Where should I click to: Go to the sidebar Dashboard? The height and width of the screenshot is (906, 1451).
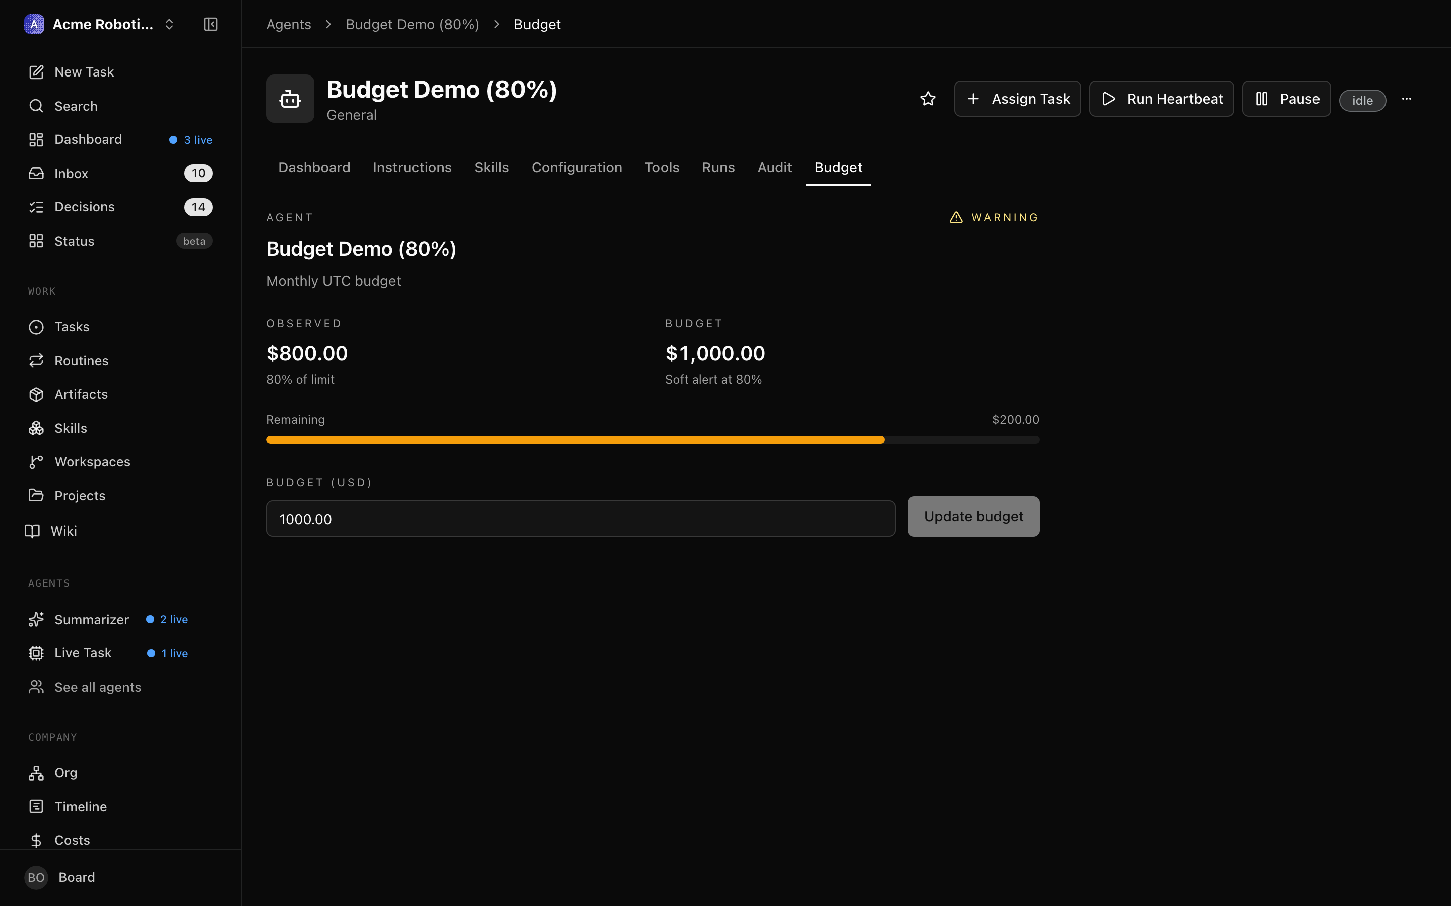point(120,139)
